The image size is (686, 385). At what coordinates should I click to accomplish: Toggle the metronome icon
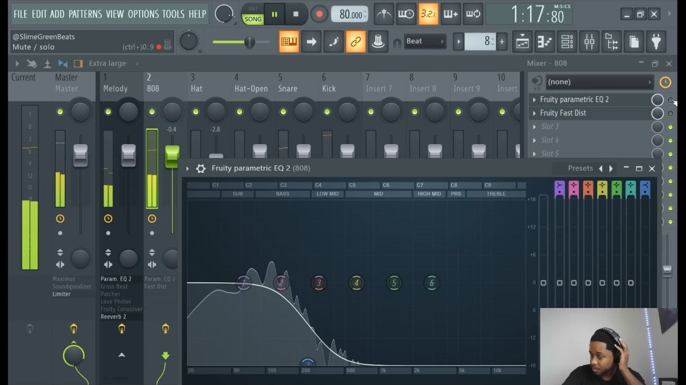(x=384, y=14)
